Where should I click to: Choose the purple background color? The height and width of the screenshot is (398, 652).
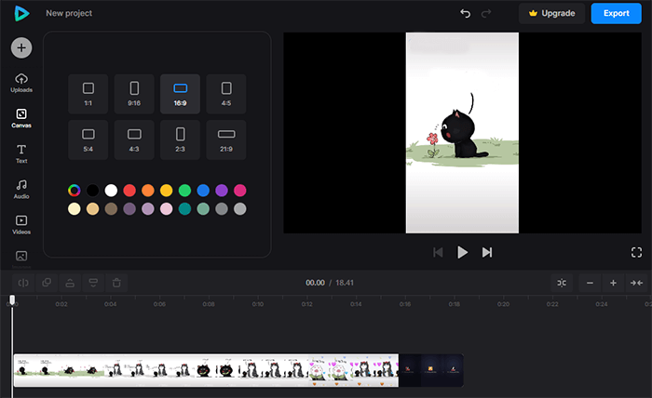[222, 191]
